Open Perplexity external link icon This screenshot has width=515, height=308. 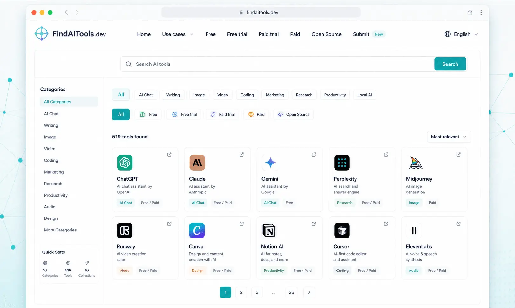[386, 155]
